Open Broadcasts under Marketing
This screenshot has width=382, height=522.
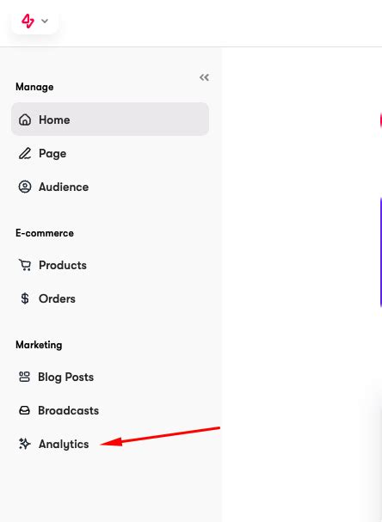pos(110,410)
